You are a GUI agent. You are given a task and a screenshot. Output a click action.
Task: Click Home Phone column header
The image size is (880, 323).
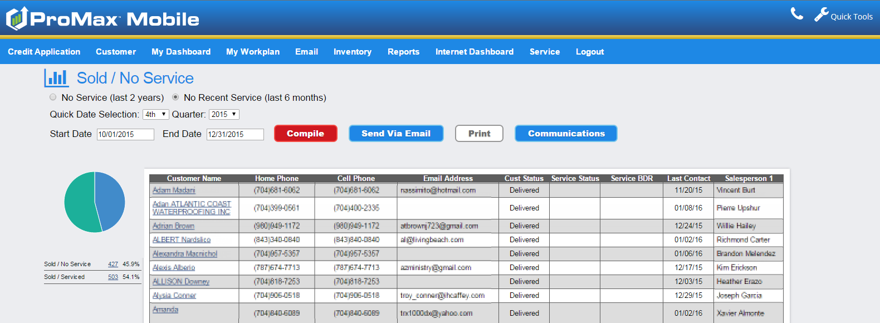277,179
